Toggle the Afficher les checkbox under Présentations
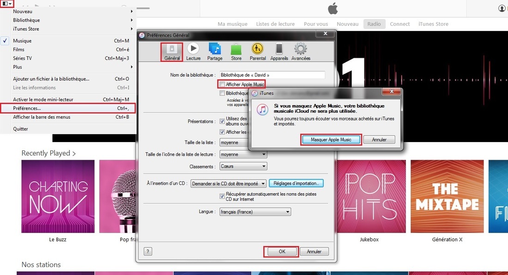The width and height of the screenshot is (508, 275). coord(222,132)
